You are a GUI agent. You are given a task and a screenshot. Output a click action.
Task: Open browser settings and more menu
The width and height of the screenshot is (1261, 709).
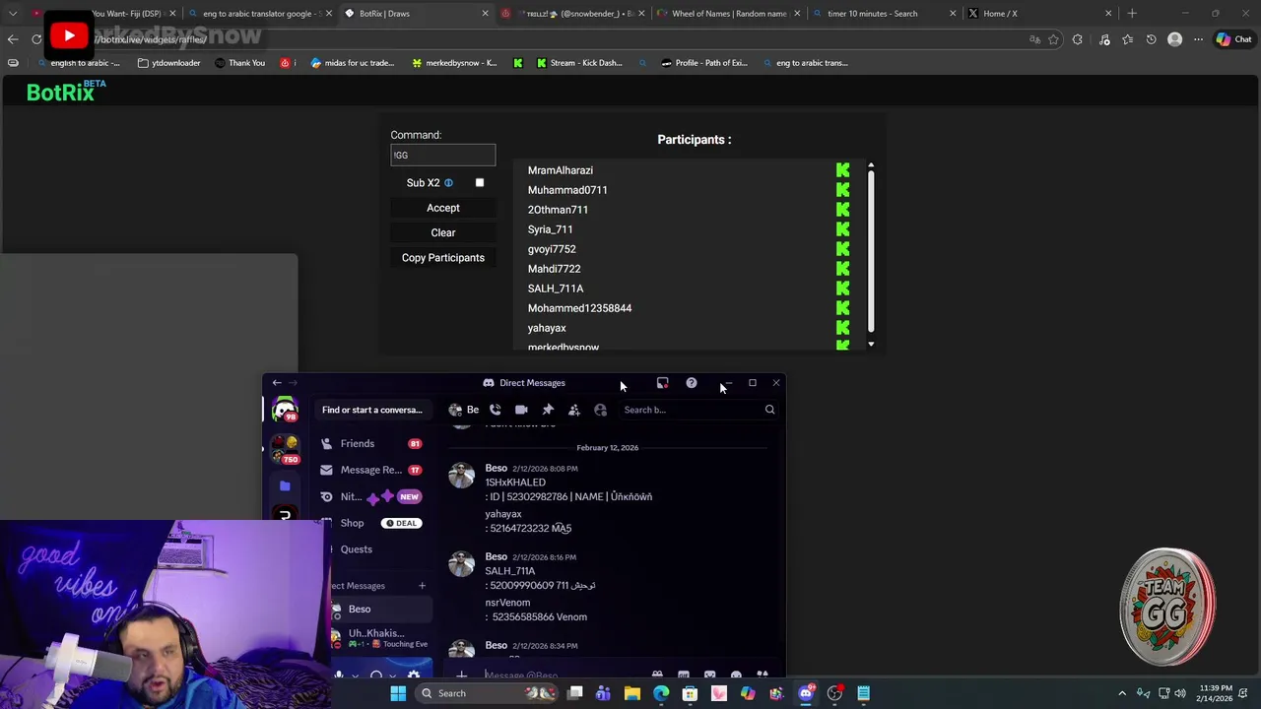(1198, 39)
